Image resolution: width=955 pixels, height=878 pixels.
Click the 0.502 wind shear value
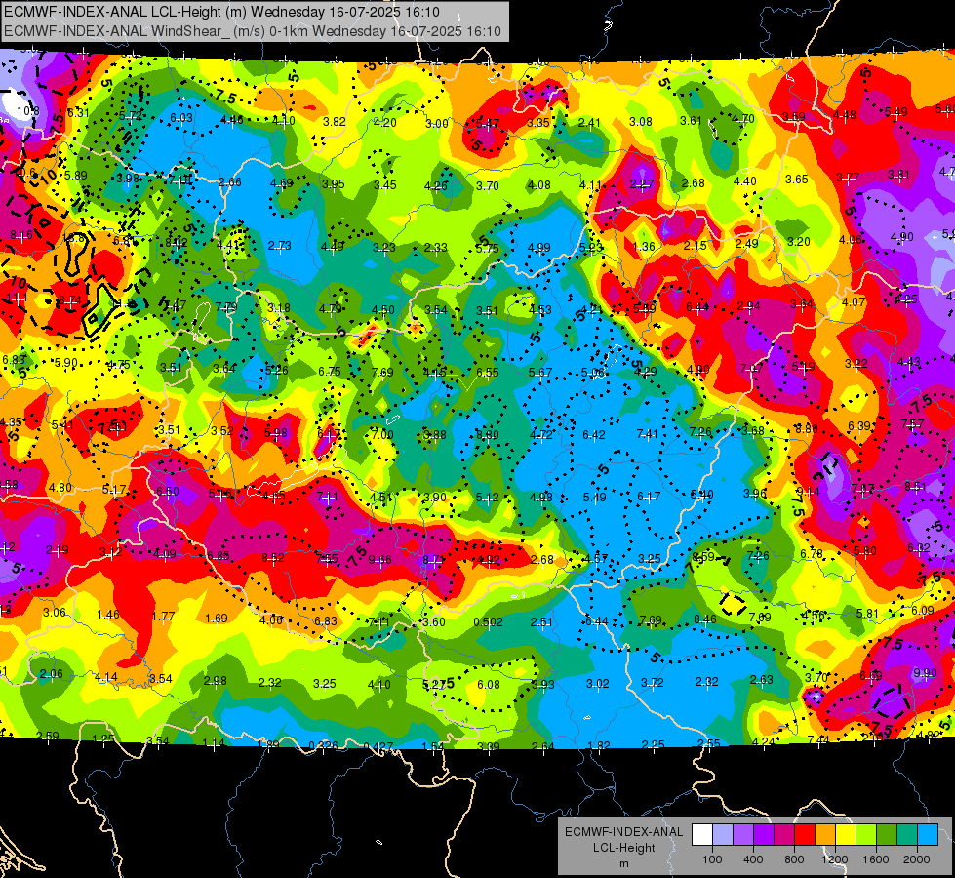tap(488, 622)
